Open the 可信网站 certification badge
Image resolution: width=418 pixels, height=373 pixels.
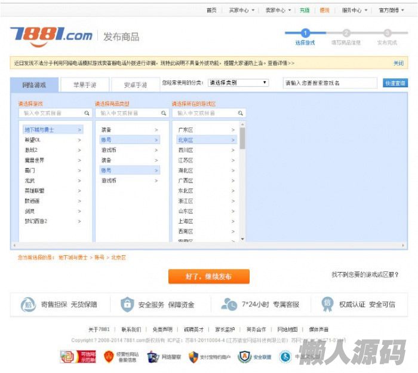[x=78, y=357]
